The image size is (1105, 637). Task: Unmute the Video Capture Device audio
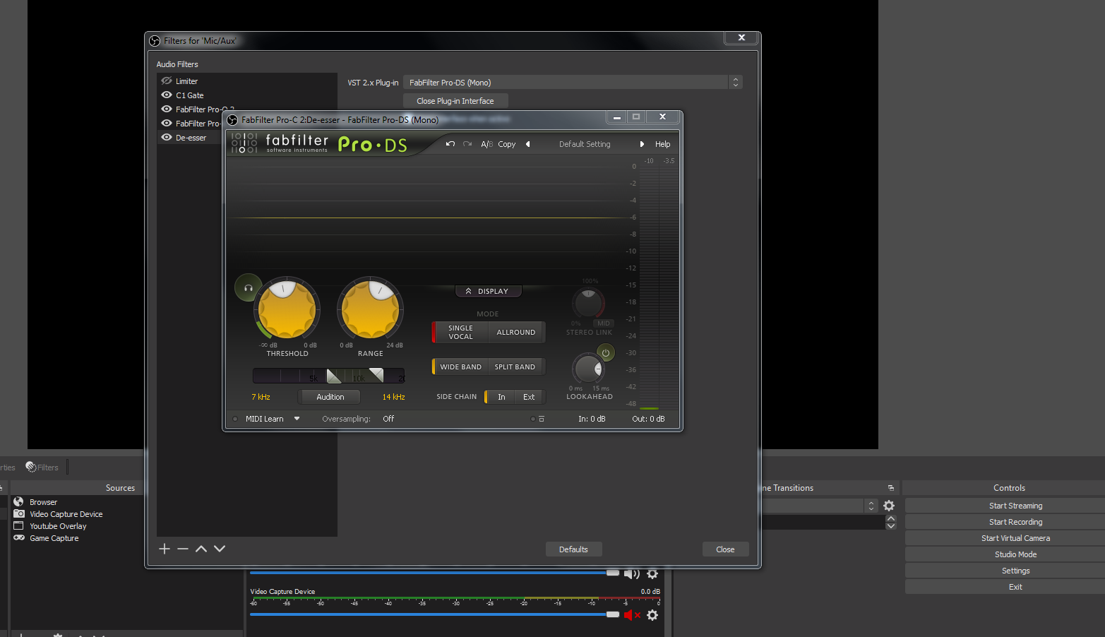click(x=631, y=615)
